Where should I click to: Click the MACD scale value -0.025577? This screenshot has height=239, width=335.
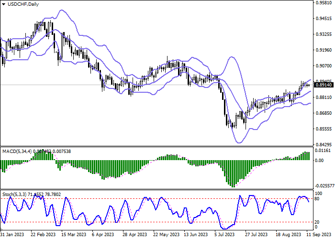(x=325, y=186)
